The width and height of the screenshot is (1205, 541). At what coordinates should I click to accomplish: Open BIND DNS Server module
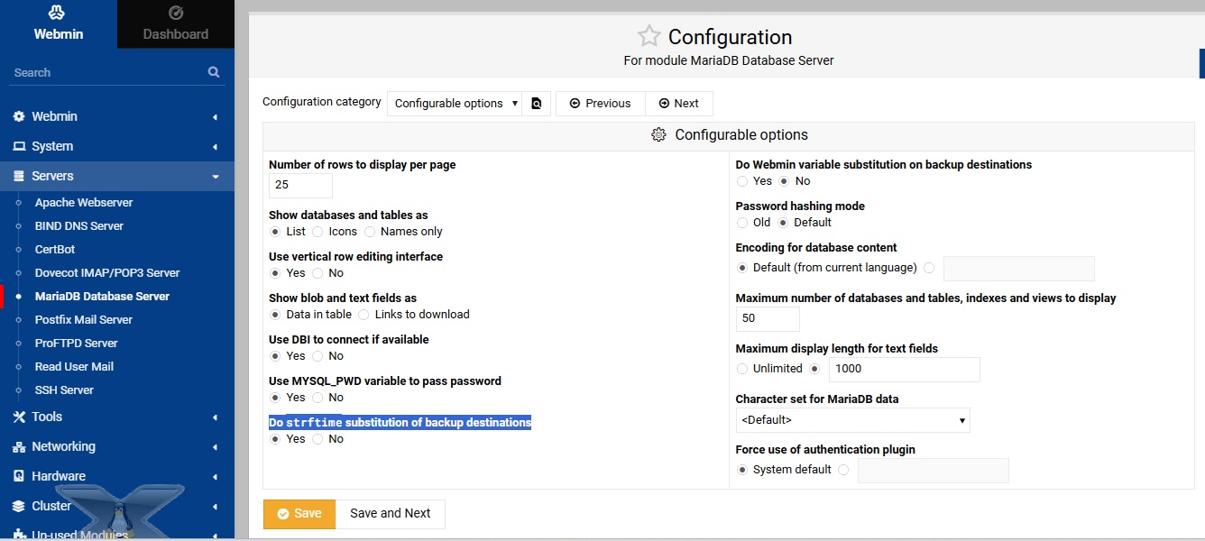[79, 225]
